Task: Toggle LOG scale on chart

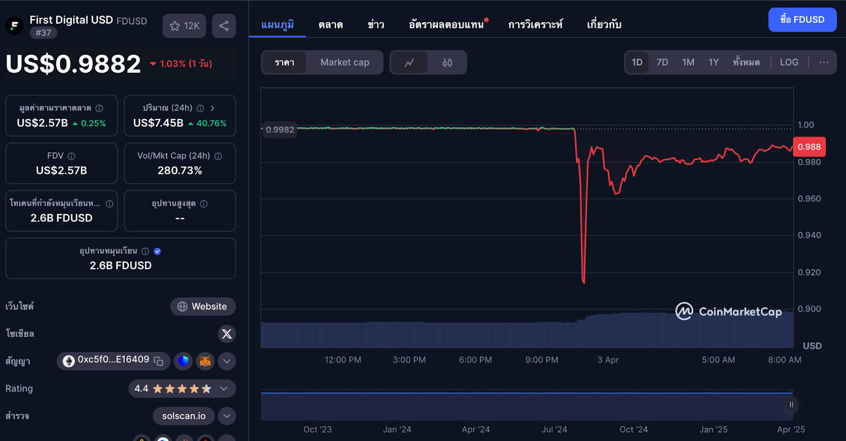Action: tap(789, 62)
